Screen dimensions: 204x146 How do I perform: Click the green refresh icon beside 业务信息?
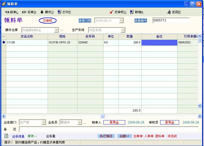click(6, 136)
